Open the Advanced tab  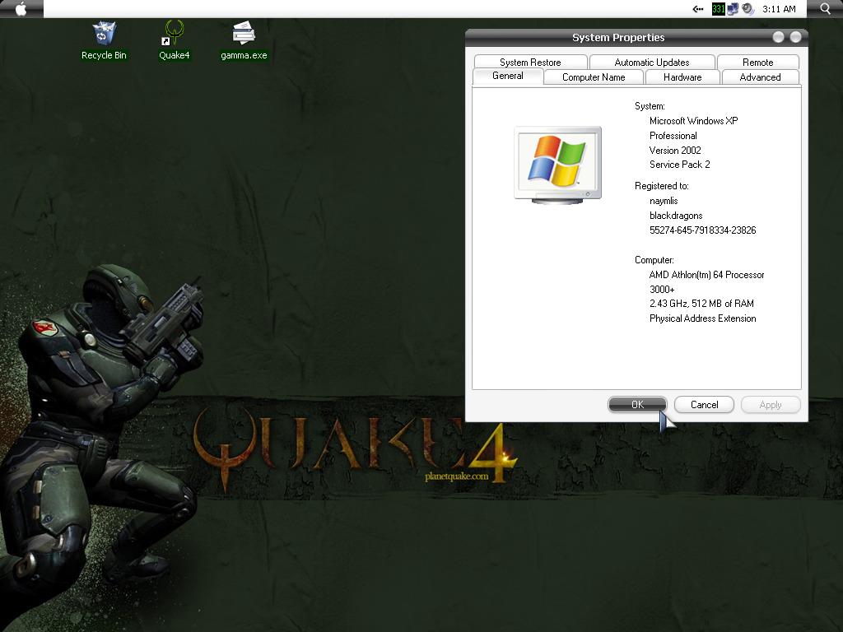tap(760, 77)
